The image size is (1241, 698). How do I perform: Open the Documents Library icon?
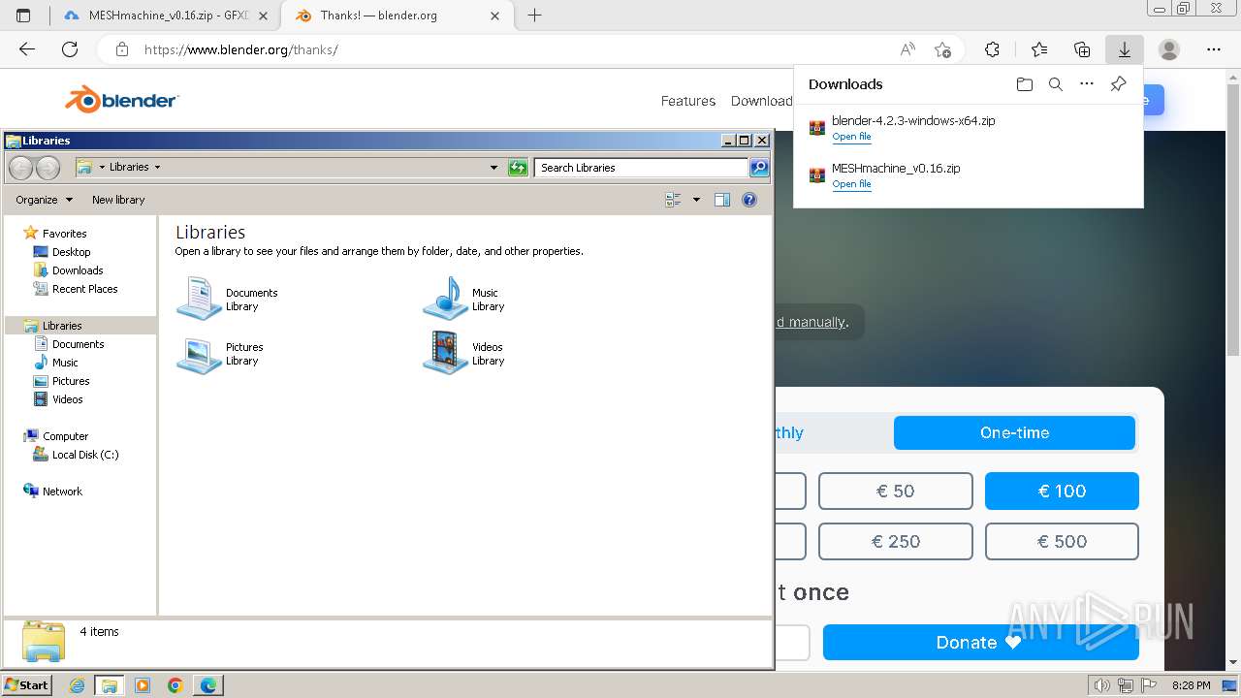199,299
